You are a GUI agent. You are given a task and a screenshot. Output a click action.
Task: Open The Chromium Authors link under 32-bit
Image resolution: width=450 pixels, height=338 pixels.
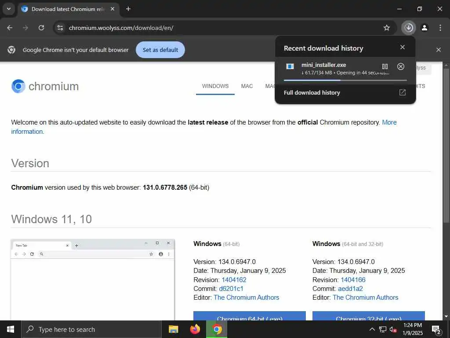tap(365, 298)
